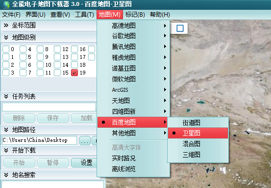Collapse the 开始下载 section chevron
271x188 pixels.
[x=6, y=150]
